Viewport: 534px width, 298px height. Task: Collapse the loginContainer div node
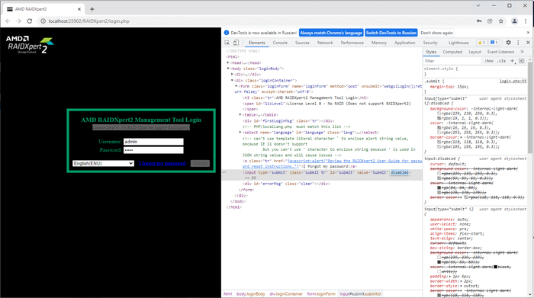[x=232, y=80]
